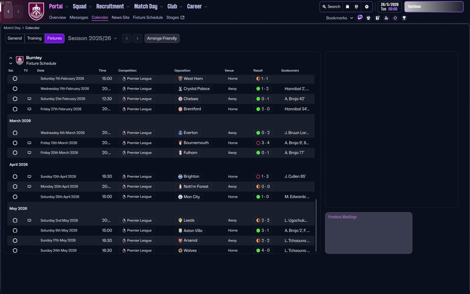470x294 pixels.
Task: Go forward with the right navigation arrow
Action: (18, 11)
